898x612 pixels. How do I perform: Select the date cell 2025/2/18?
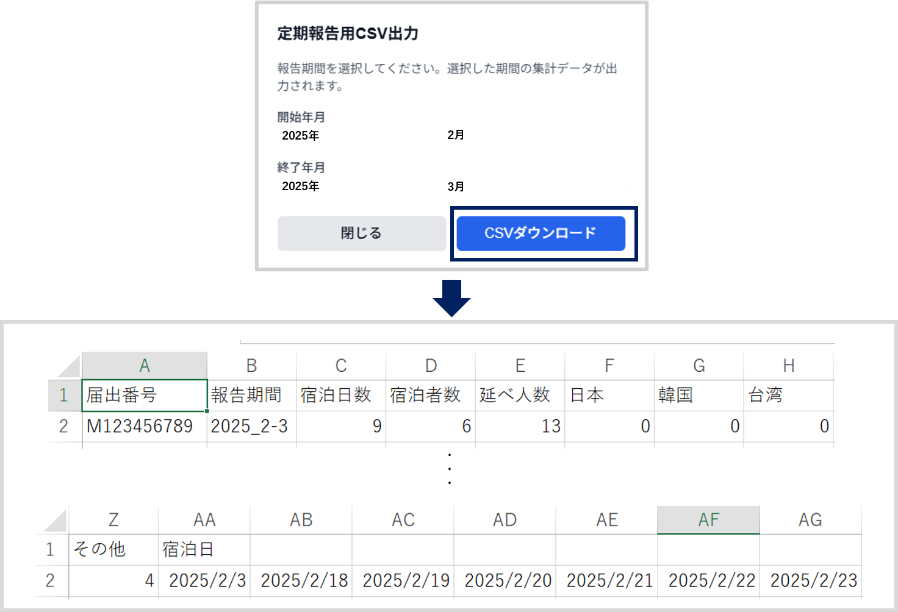pos(301,580)
